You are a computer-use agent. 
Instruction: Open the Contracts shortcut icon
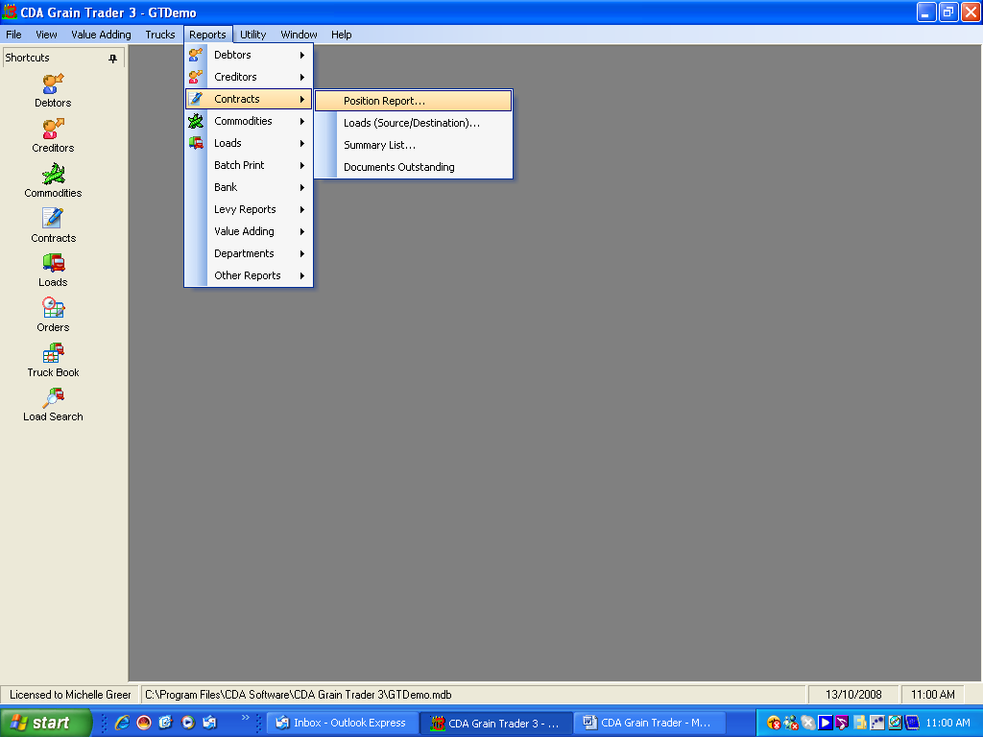53,219
